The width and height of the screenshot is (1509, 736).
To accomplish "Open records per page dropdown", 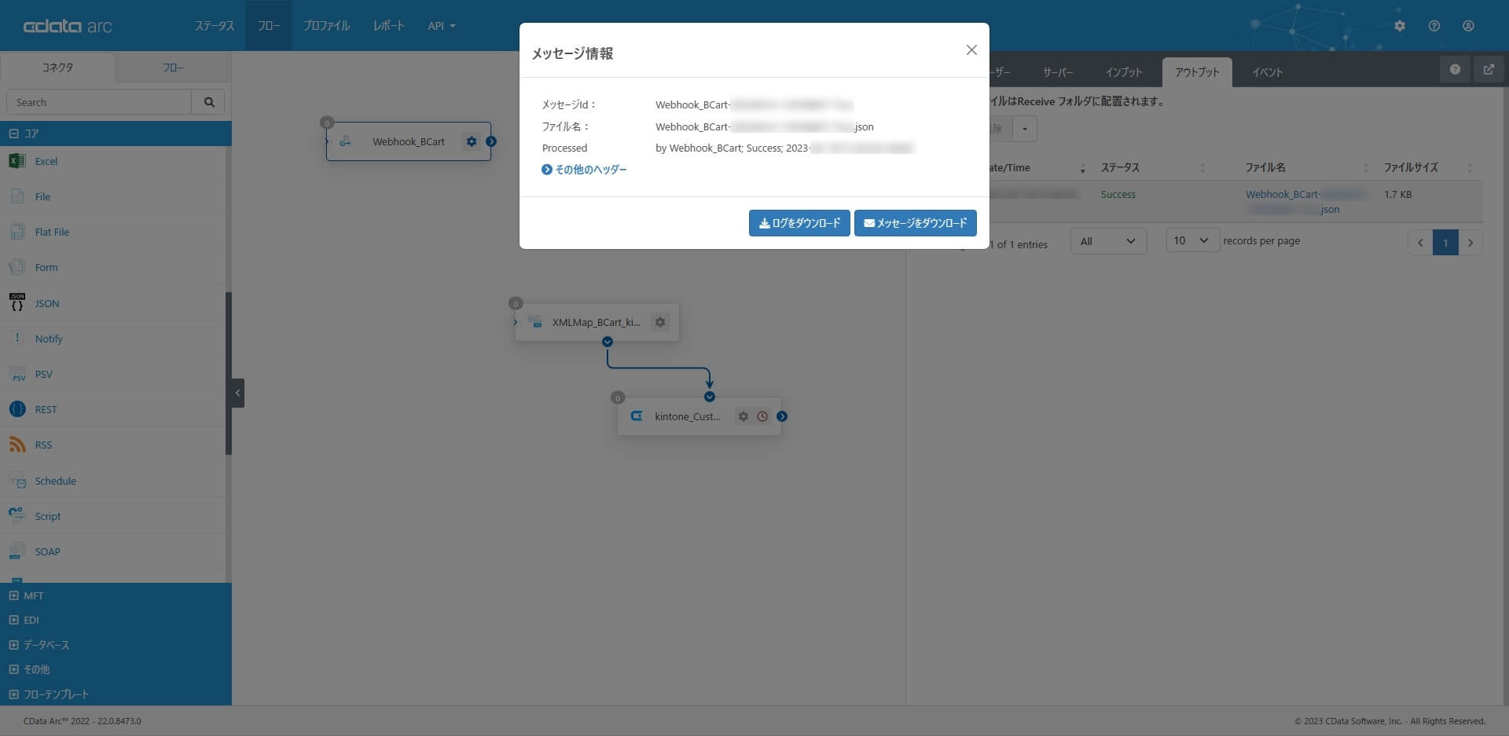I will tap(1192, 240).
